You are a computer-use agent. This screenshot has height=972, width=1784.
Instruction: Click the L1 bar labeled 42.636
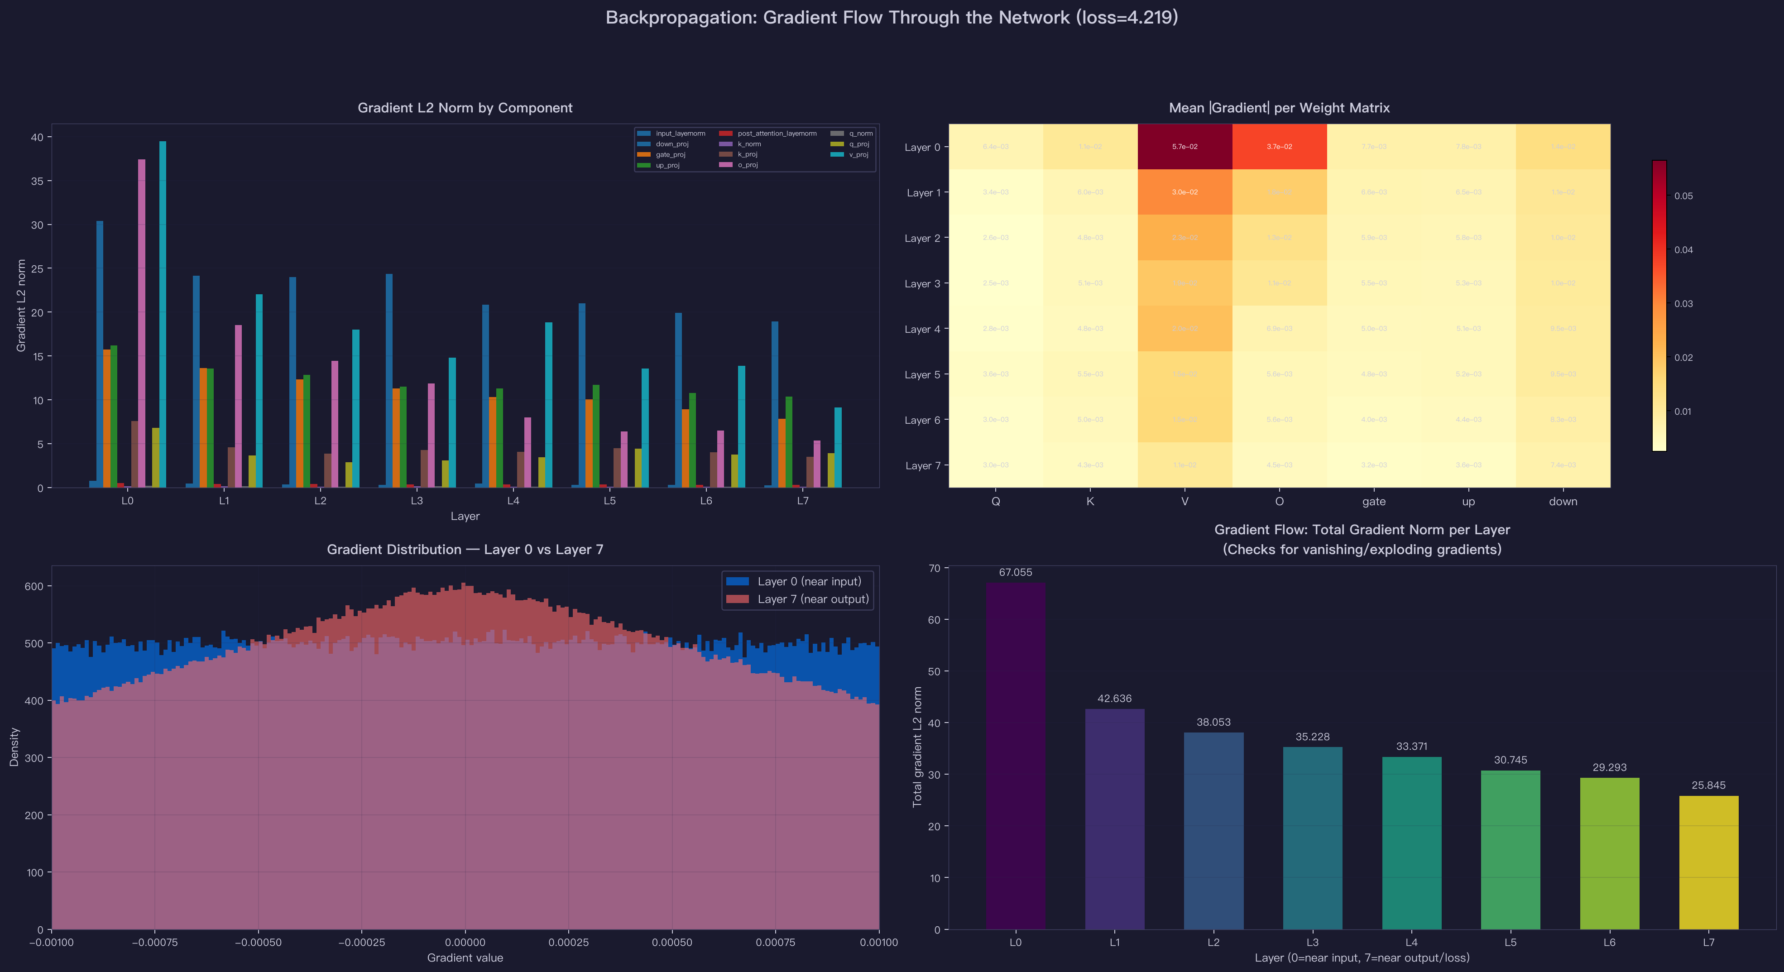coord(1114,819)
